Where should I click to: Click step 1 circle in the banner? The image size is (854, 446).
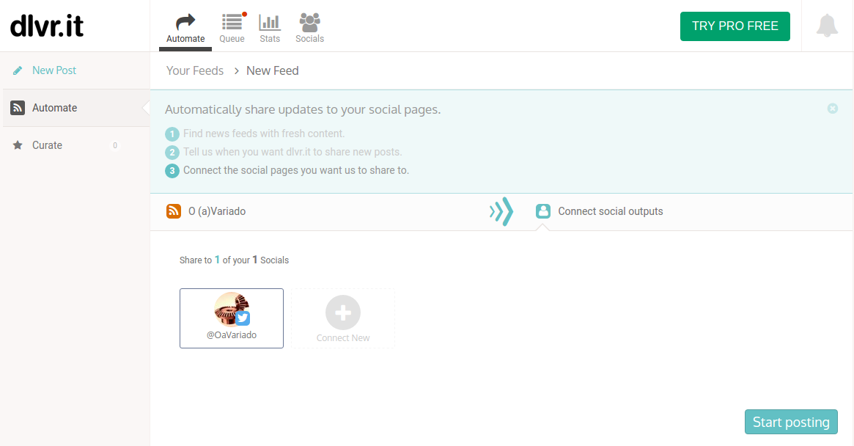(172, 134)
